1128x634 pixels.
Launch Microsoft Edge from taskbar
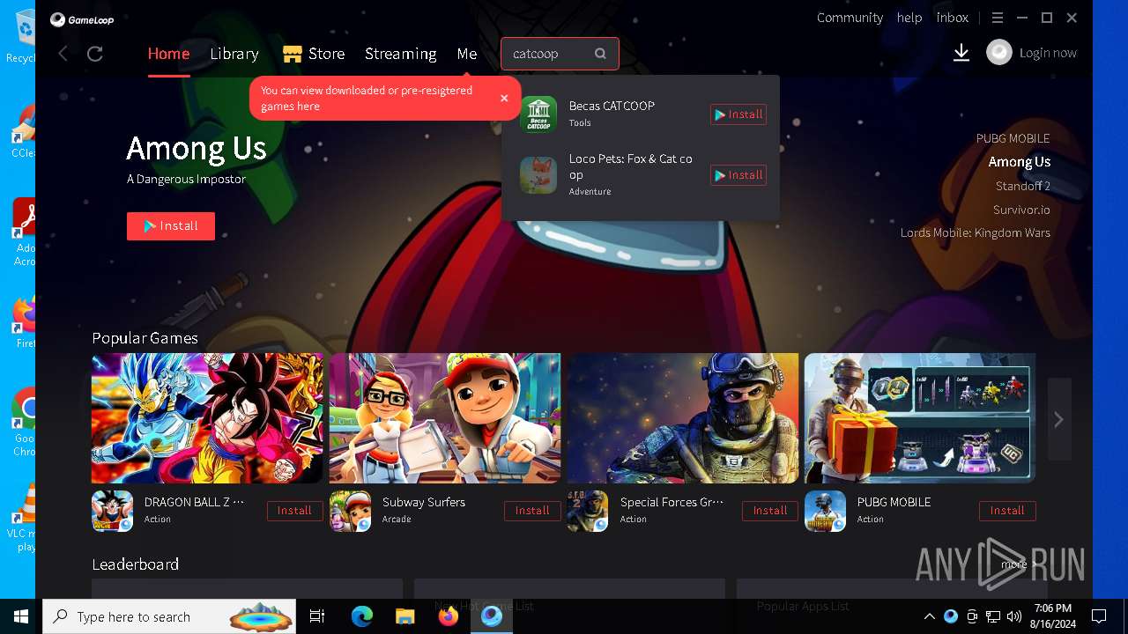362,616
